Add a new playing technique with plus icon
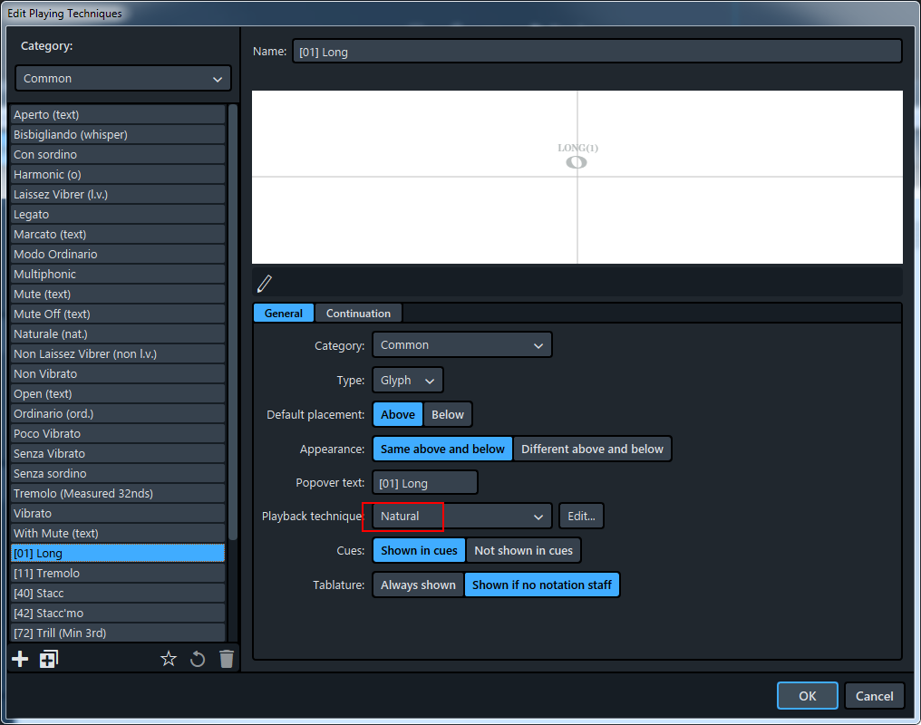Image resolution: width=921 pixels, height=725 pixels. (x=20, y=659)
